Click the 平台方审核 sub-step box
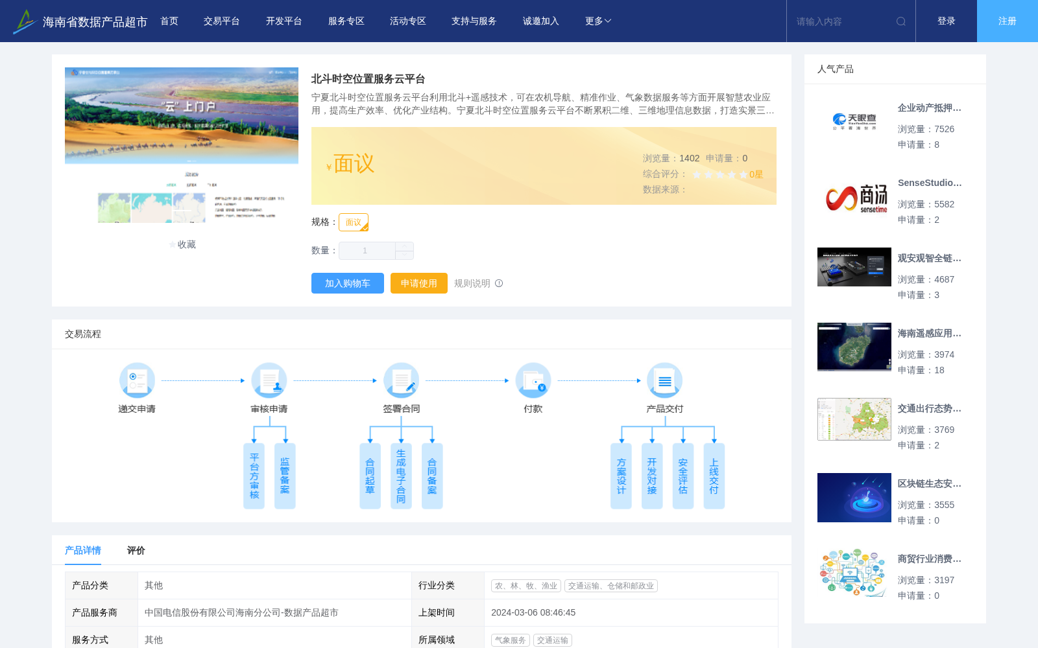The width and height of the screenshot is (1038, 648). (x=254, y=476)
